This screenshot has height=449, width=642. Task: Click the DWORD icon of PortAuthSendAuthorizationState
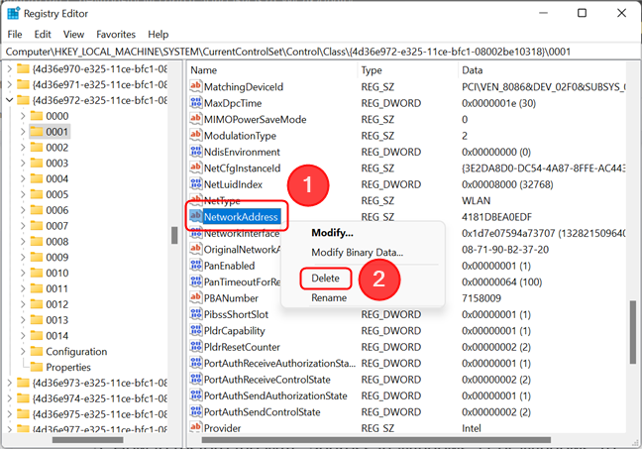click(x=196, y=395)
